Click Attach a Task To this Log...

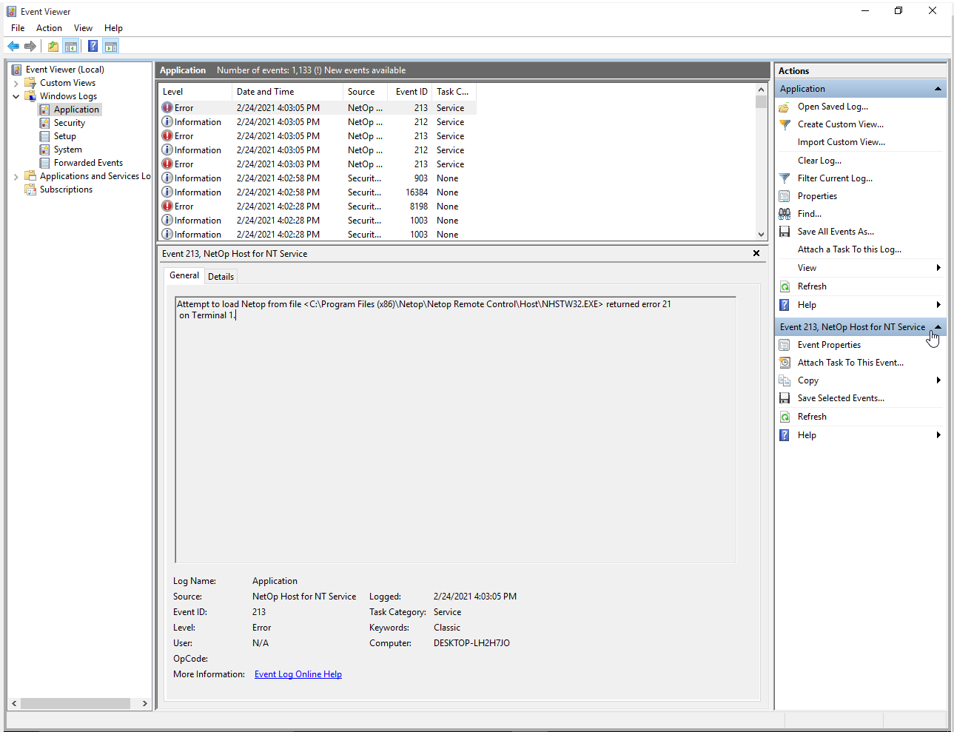pos(850,249)
